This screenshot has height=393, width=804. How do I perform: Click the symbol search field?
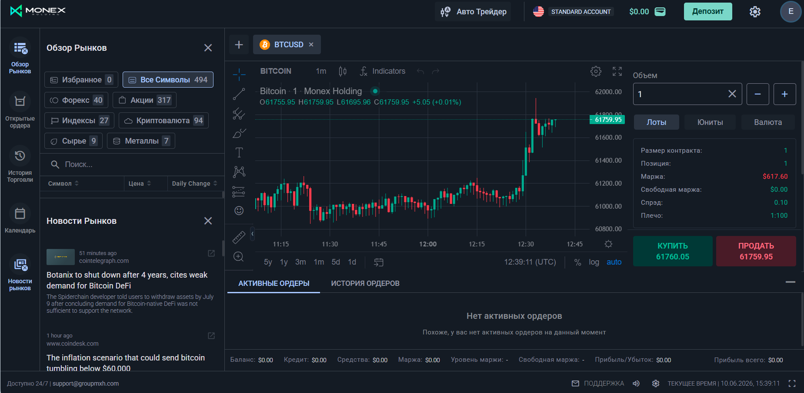click(132, 164)
